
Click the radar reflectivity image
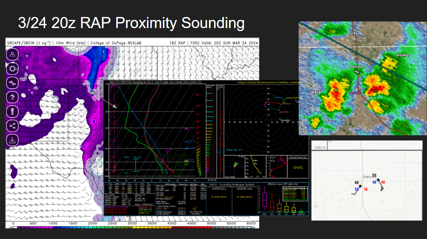[x=363, y=78]
